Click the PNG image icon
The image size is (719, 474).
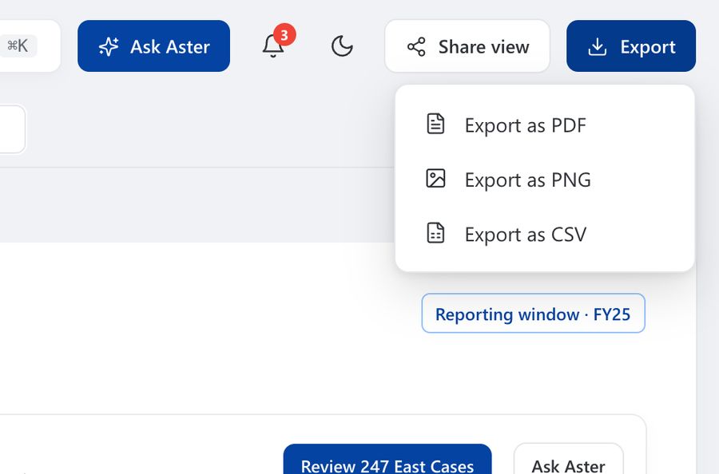435,178
